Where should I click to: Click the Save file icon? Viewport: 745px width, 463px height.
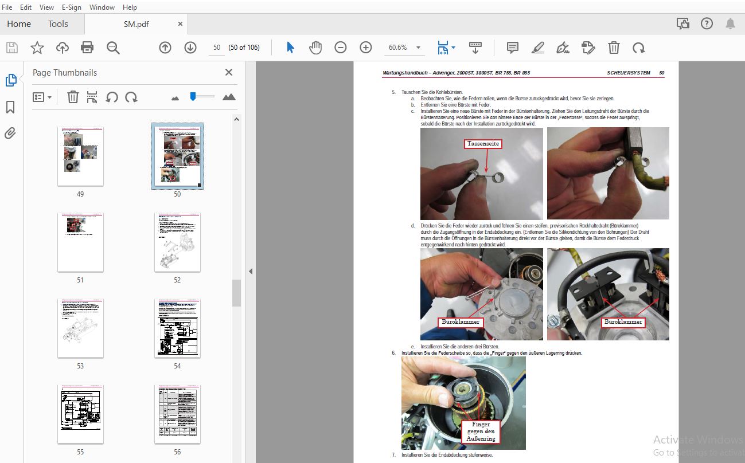[x=12, y=48]
